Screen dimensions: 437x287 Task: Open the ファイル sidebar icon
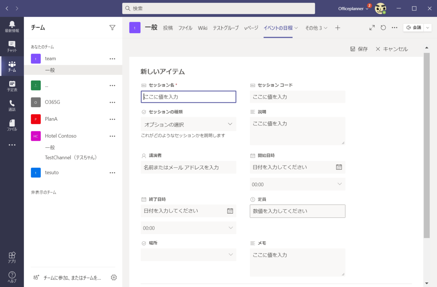[12, 125]
